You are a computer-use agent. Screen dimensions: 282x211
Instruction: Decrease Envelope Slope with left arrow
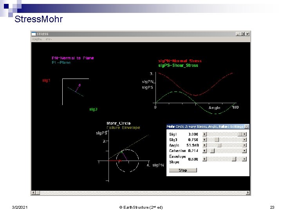pos(204,159)
